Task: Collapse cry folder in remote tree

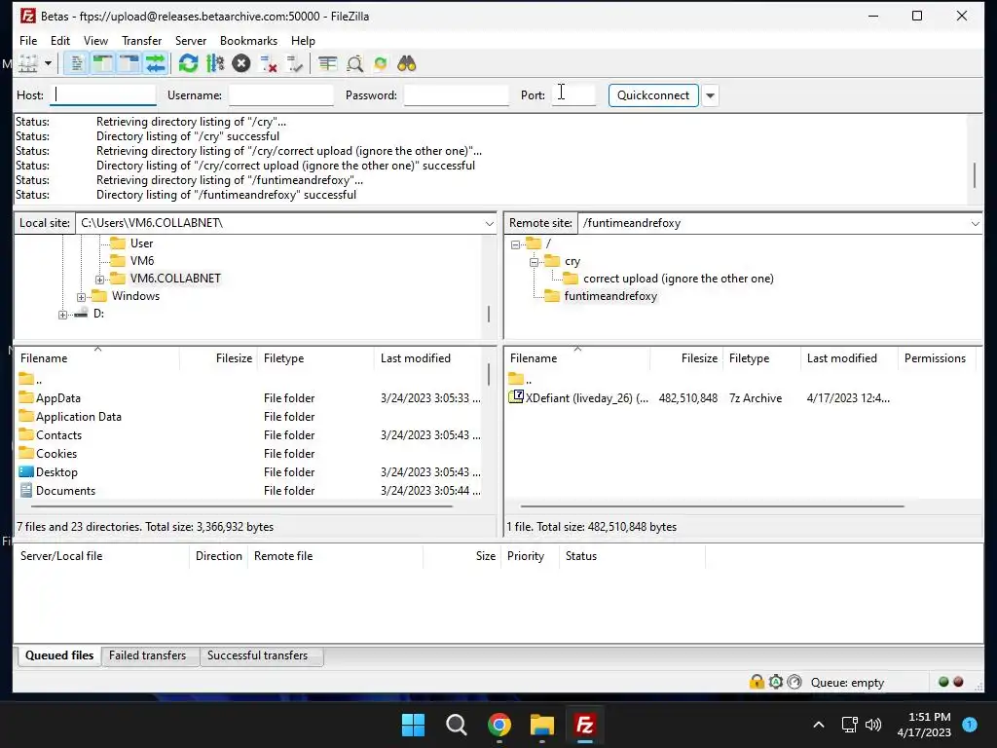Action: (x=535, y=262)
